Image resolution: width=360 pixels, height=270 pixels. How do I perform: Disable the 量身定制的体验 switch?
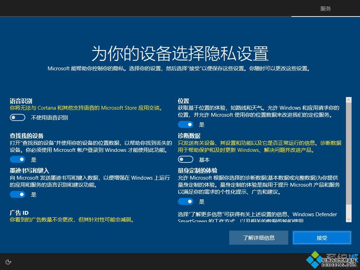[186, 201]
